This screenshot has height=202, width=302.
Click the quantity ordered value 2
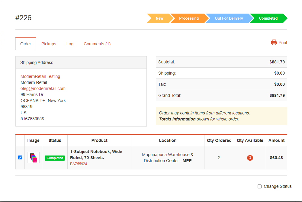coord(219,158)
